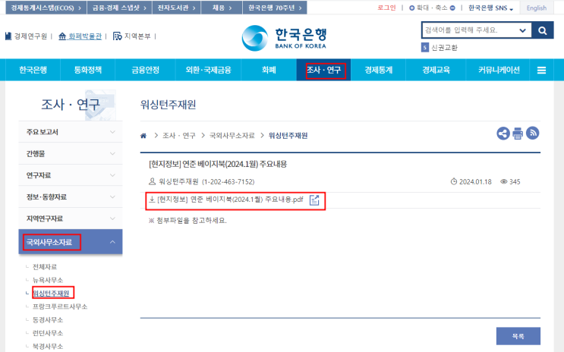Open the 한국은행 main menu
564x352 pixels.
point(33,70)
